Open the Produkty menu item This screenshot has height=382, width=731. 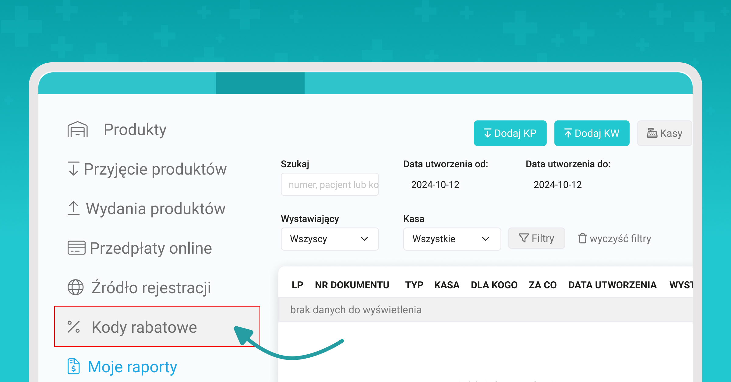click(x=135, y=130)
